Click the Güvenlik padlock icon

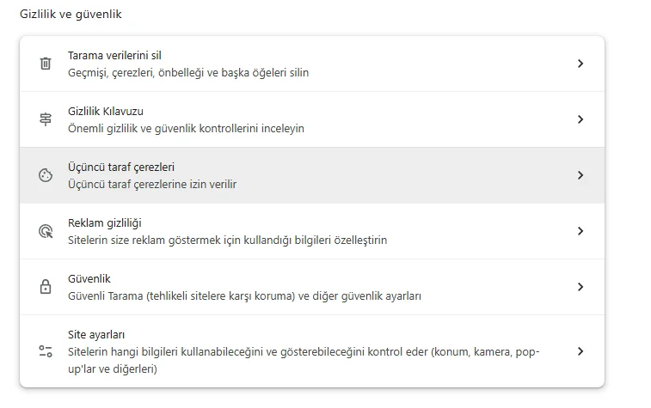[46, 287]
